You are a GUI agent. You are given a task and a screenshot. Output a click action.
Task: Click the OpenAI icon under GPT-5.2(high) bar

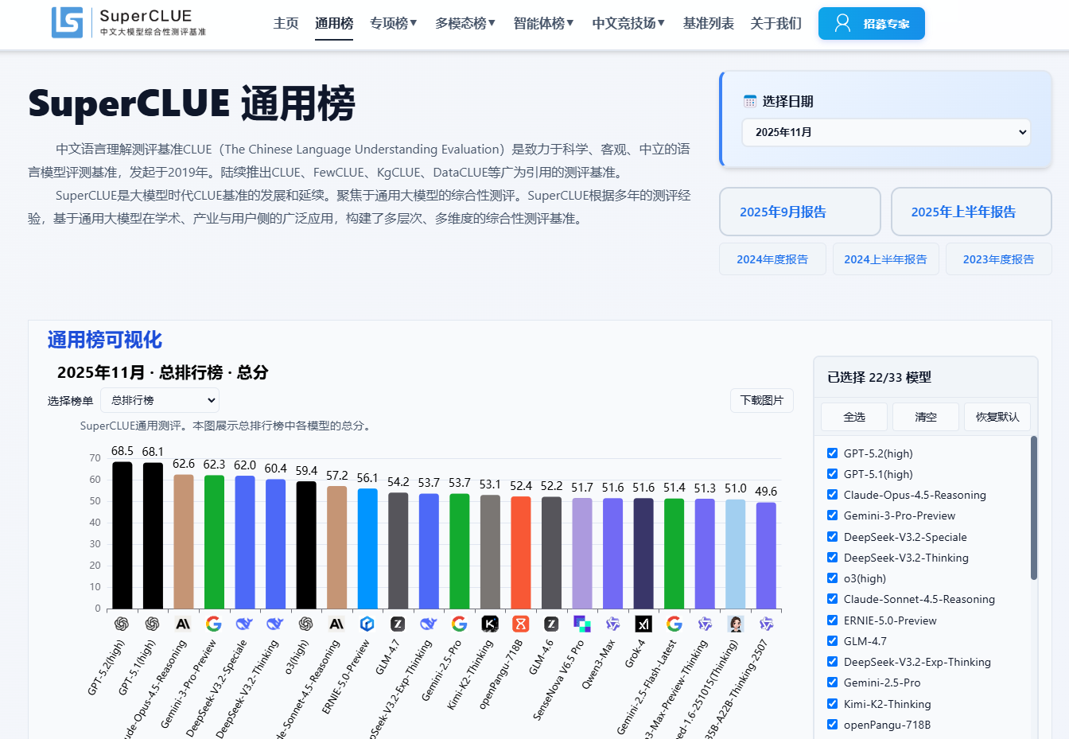point(122,624)
